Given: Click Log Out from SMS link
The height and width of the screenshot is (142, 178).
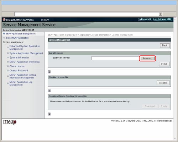Looking at the screenshot, I should point(162,19).
